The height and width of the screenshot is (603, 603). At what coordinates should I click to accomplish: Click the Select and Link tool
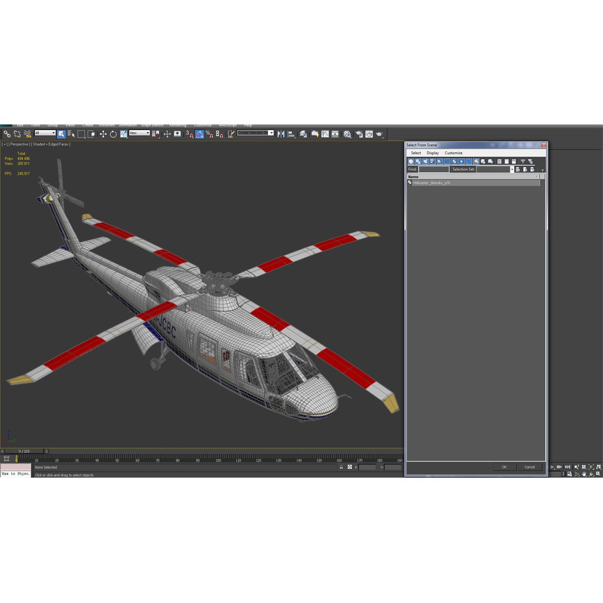point(7,134)
